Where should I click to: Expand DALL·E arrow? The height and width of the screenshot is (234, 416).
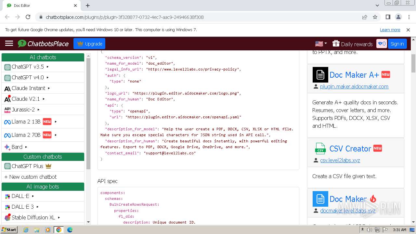[x=33, y=196]
